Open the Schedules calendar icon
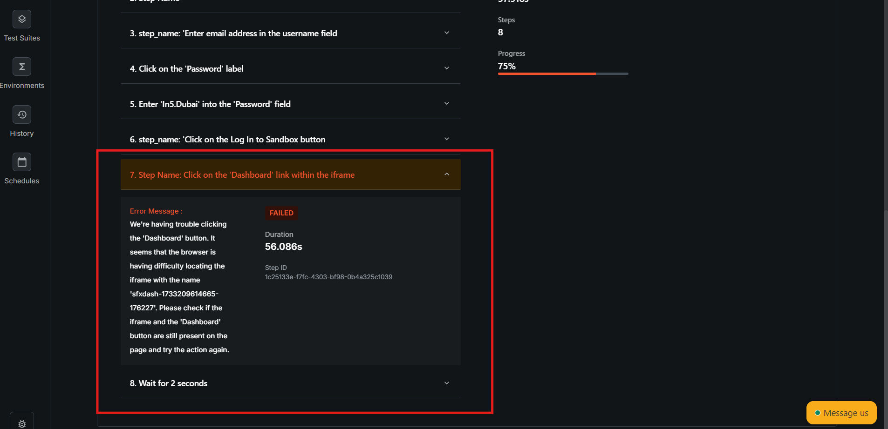 [22, 162]
